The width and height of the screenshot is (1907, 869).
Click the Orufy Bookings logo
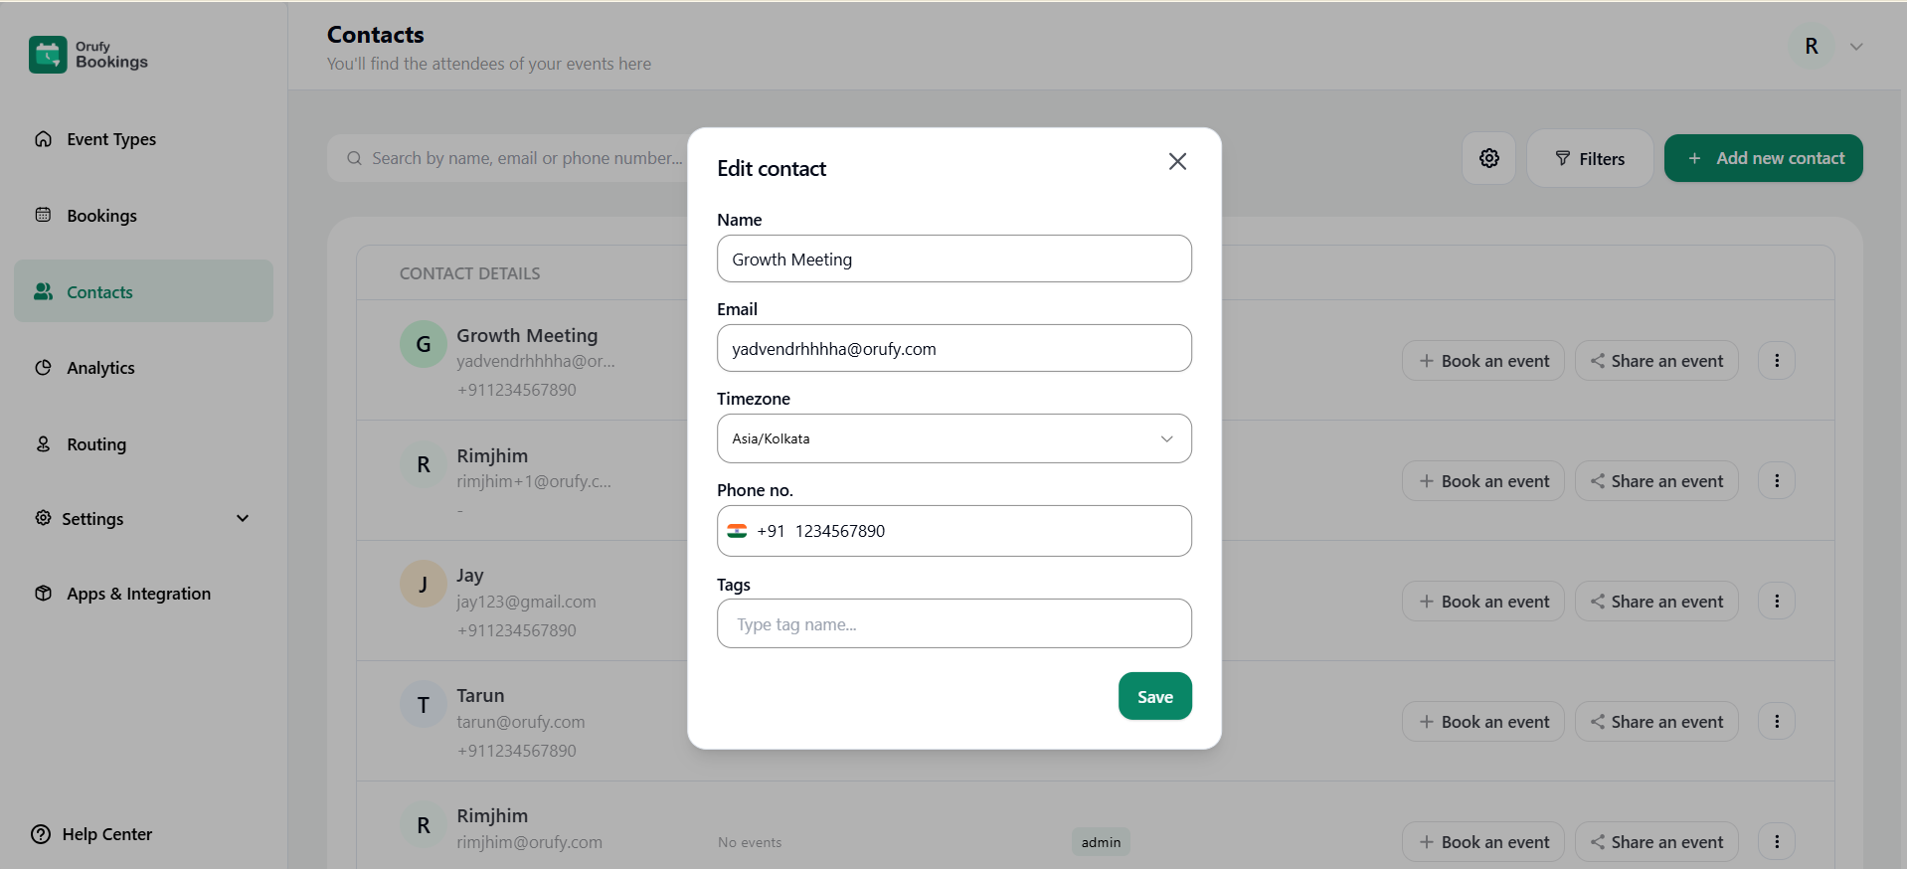click(x=48, y=55)
